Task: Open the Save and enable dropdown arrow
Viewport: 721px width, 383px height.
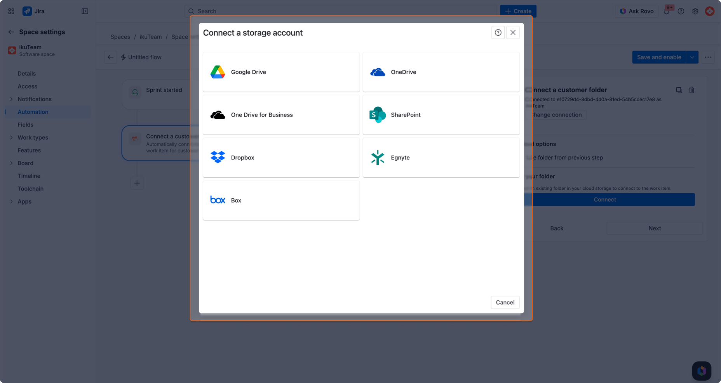Action: (x=692, y=57)
